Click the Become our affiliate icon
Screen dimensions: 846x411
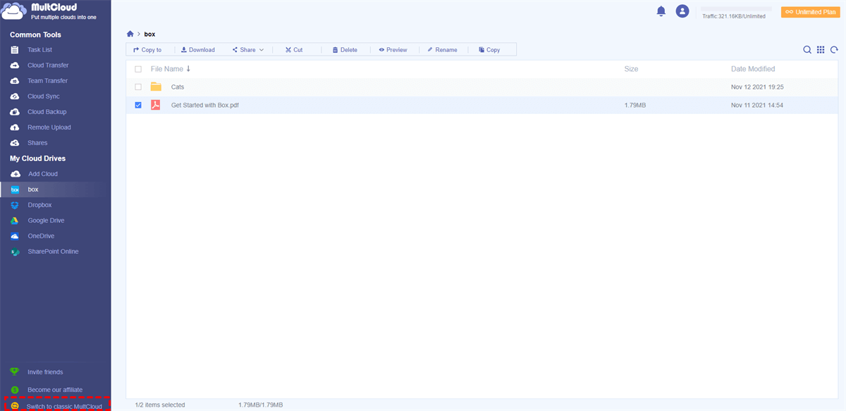click(x=15, y=389)
